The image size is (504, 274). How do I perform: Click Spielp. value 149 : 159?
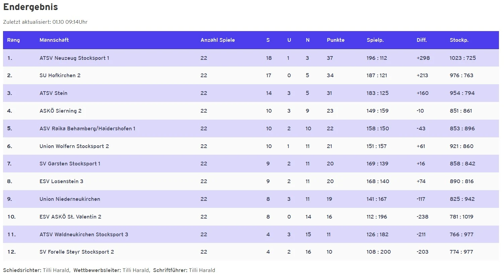click(x=378, y=111)
